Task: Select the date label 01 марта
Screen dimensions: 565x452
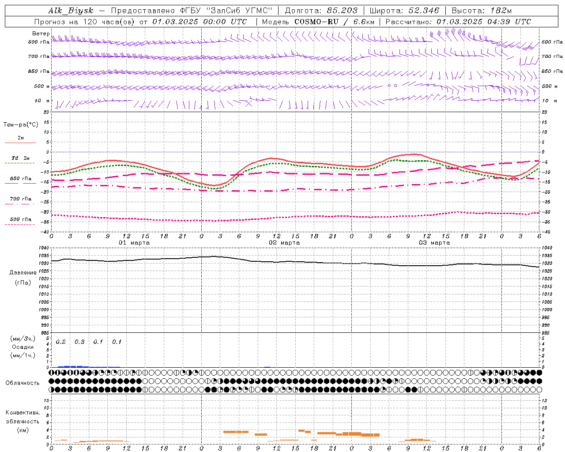Action: coord(134,243)
